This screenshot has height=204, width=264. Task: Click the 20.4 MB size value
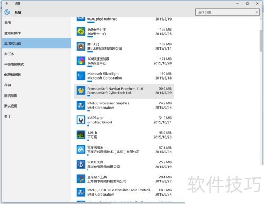point(165,177)
